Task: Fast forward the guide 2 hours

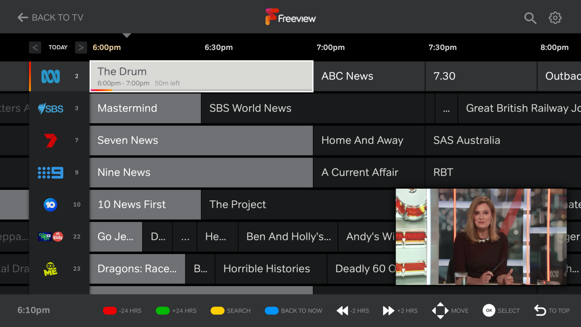Action: click(388, 310)
